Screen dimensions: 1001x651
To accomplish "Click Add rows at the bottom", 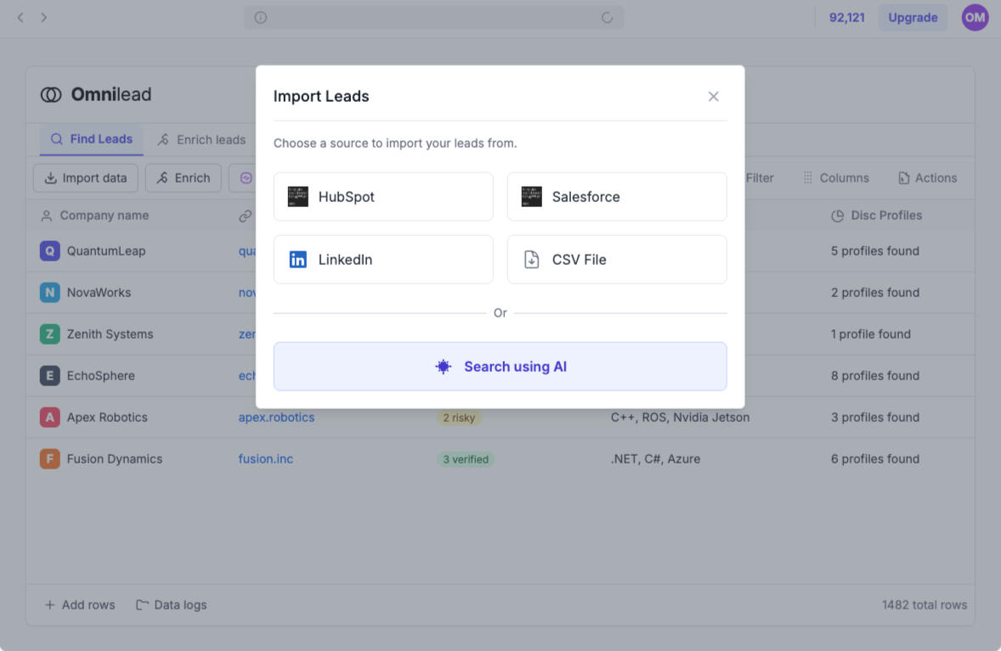I will point(80,605).
